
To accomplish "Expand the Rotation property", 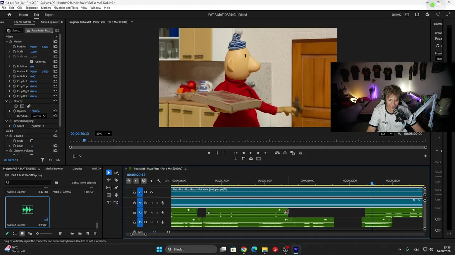I will [10, 67].
